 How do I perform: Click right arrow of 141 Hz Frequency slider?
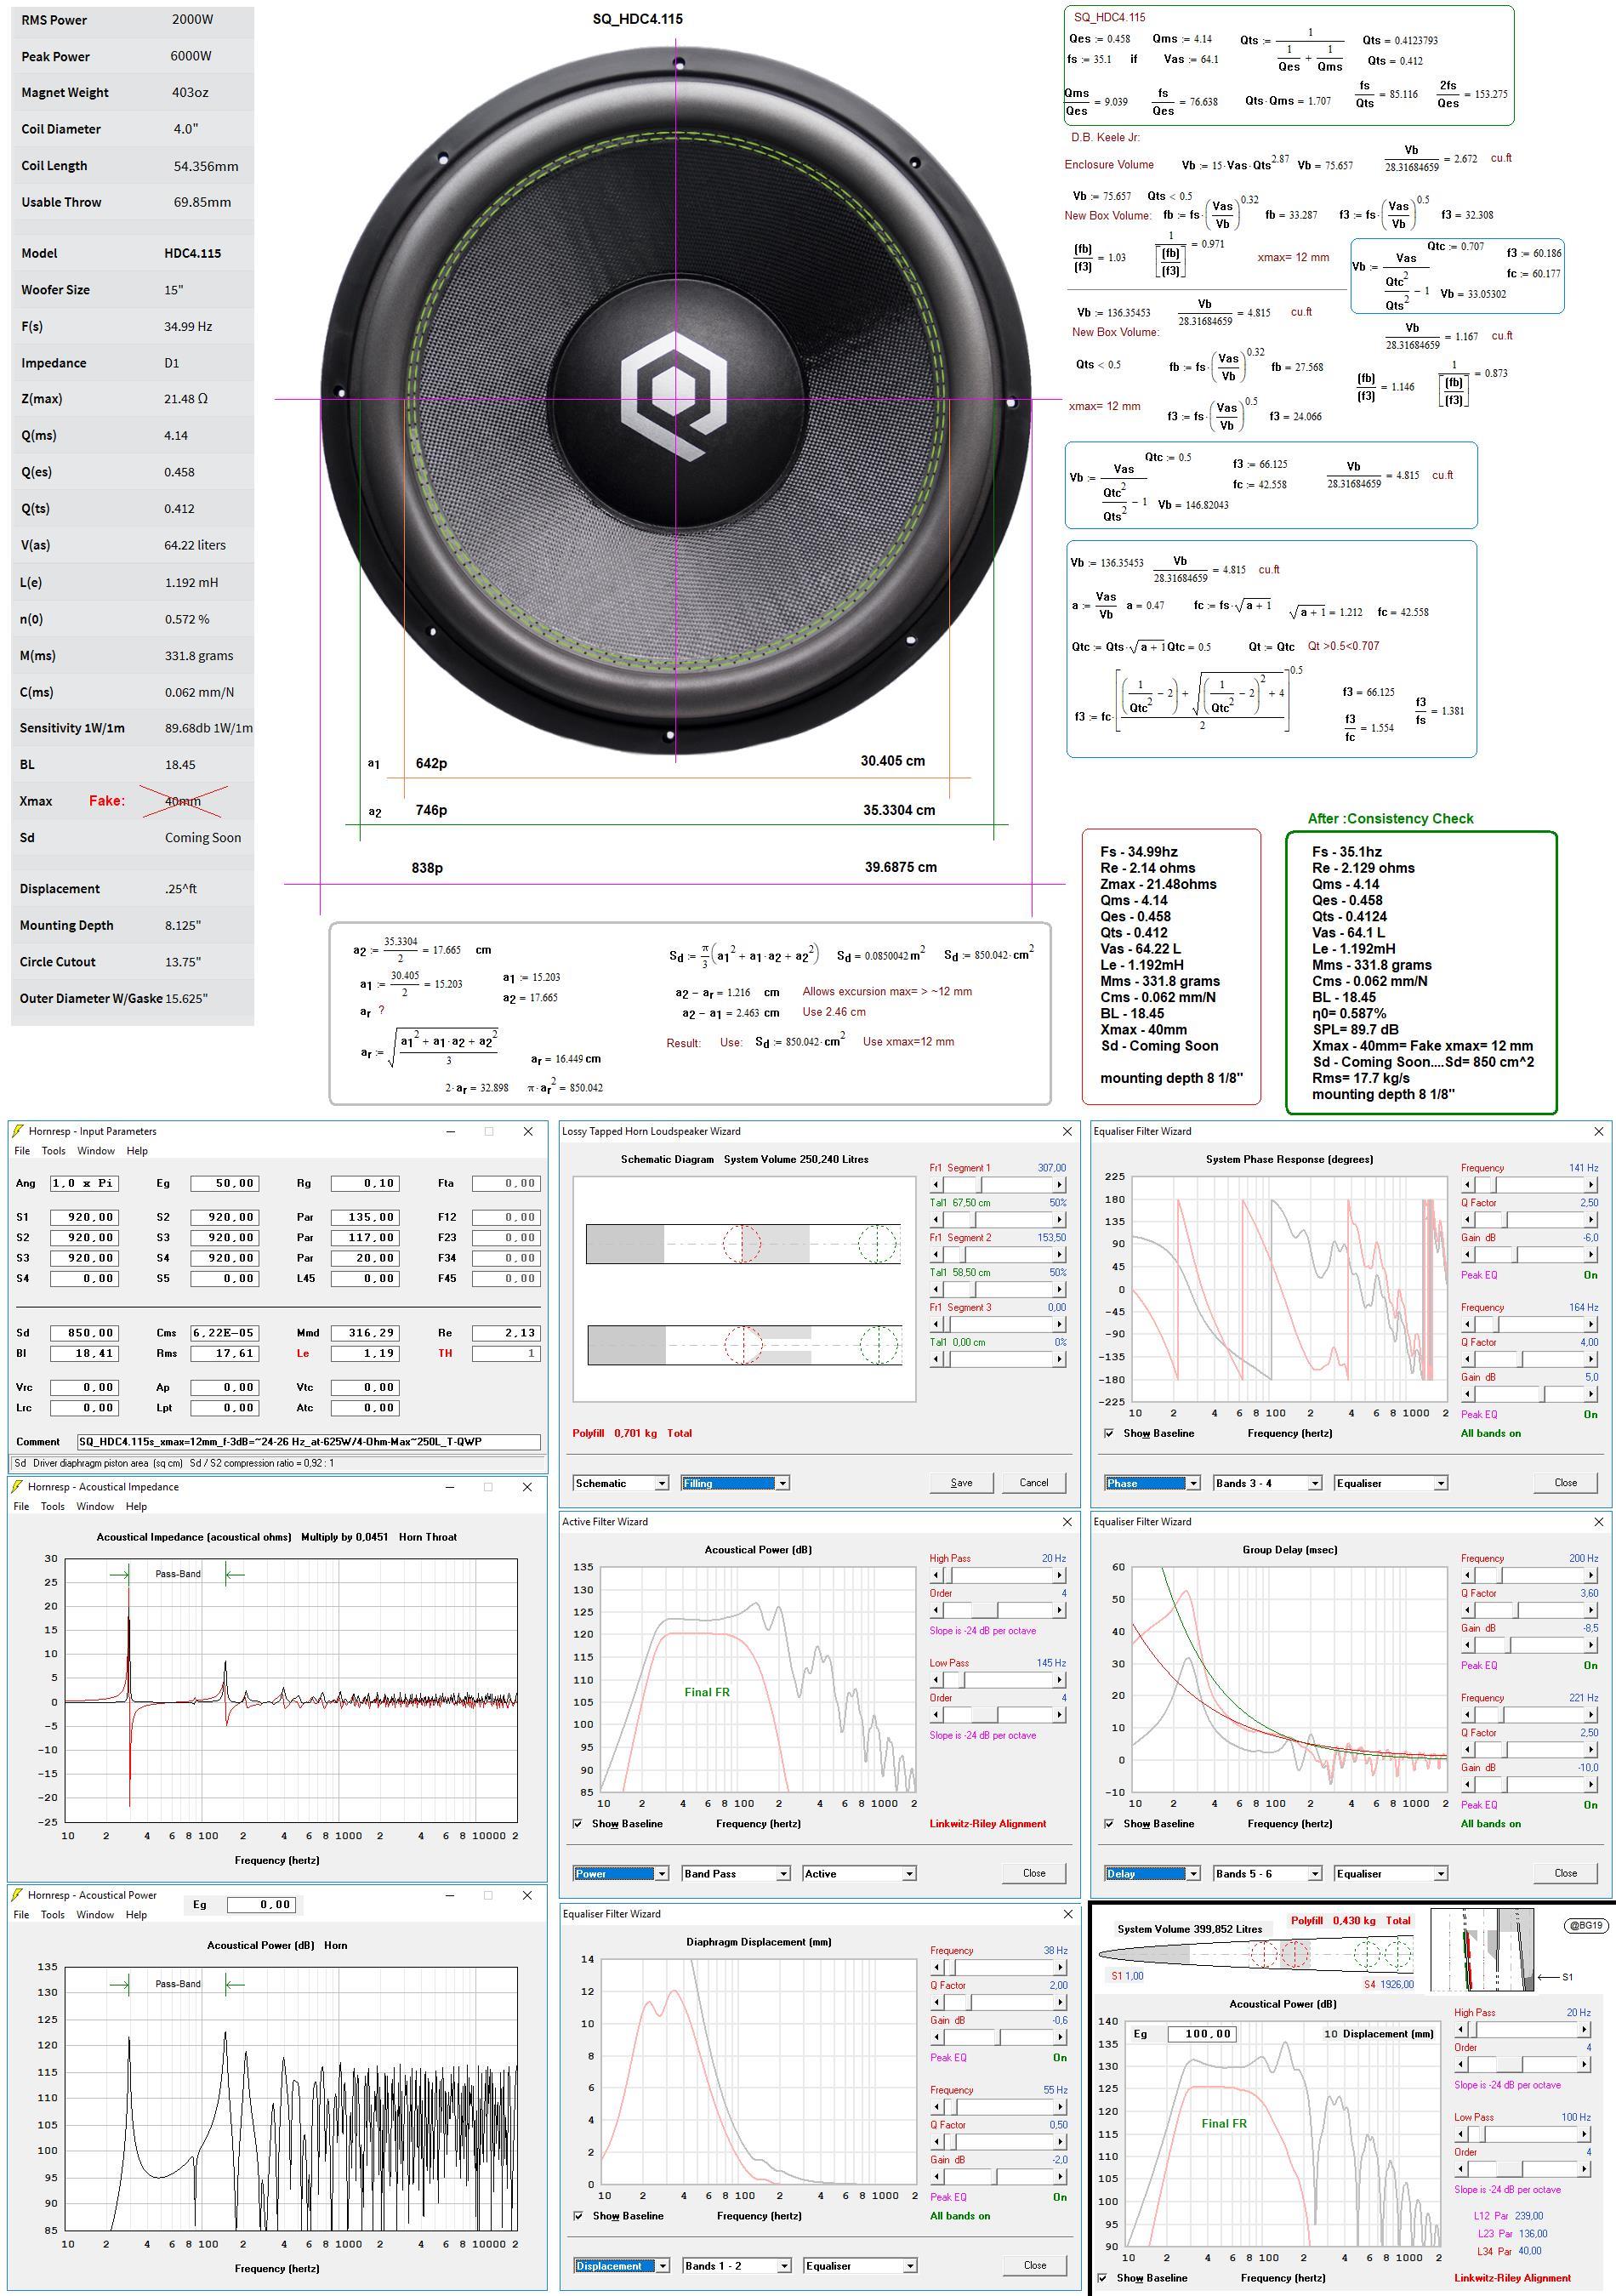click(x=1591, y=1184)
